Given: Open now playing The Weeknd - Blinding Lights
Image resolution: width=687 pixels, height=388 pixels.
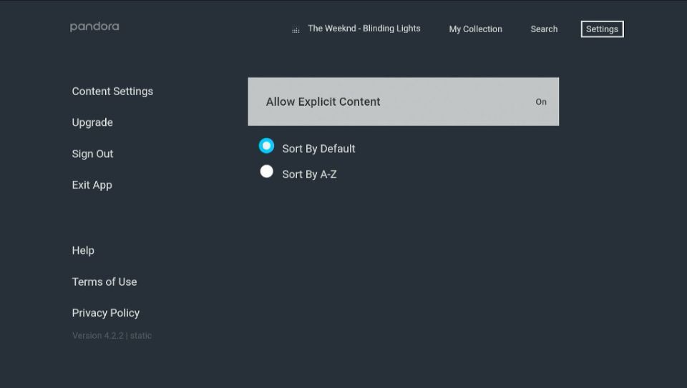Looking at the screenshot, I should 364,29.
